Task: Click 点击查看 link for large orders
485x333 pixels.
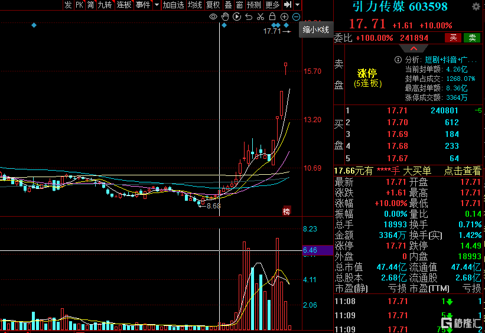Action: pyautogui.click(x=463, y=171)
